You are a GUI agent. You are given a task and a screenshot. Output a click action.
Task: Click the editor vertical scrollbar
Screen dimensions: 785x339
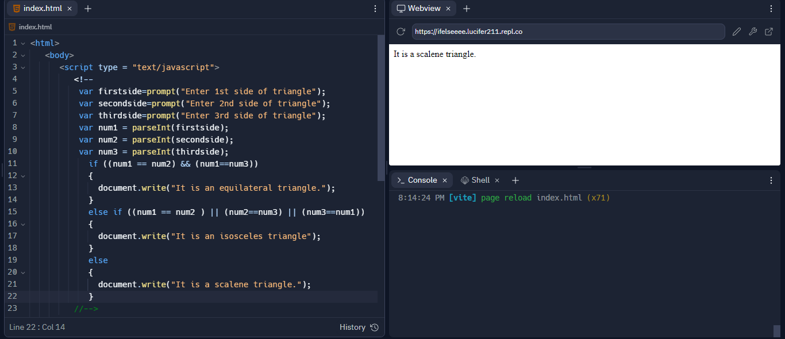click(380, 108)
